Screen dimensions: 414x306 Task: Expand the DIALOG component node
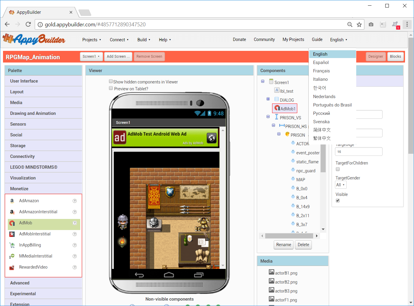[x=268, y=99]
